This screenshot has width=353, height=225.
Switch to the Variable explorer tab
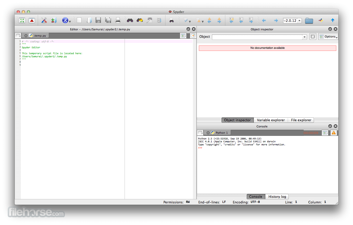tap(271, 120)
